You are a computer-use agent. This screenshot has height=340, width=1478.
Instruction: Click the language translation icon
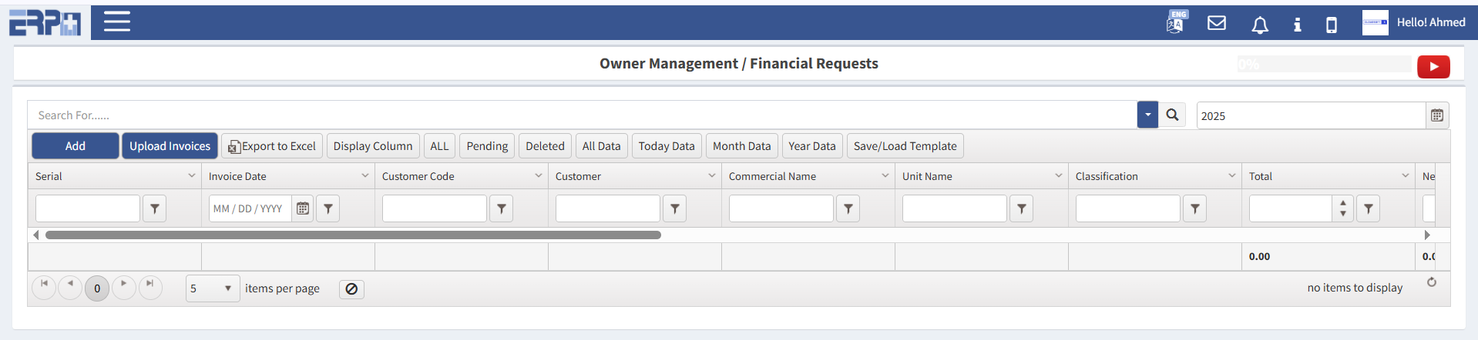tap(1176, 22)
